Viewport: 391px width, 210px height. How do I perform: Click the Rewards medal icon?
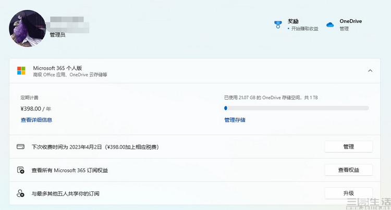click(278, 24)
